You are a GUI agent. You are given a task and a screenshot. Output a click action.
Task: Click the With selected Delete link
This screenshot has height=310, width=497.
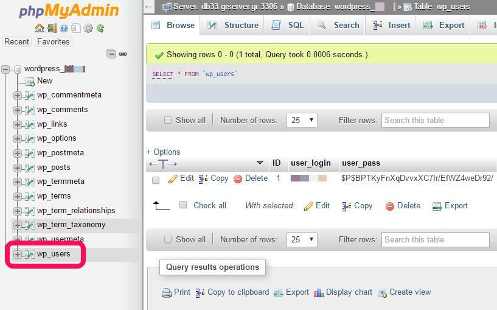click(x=403, y=206)
